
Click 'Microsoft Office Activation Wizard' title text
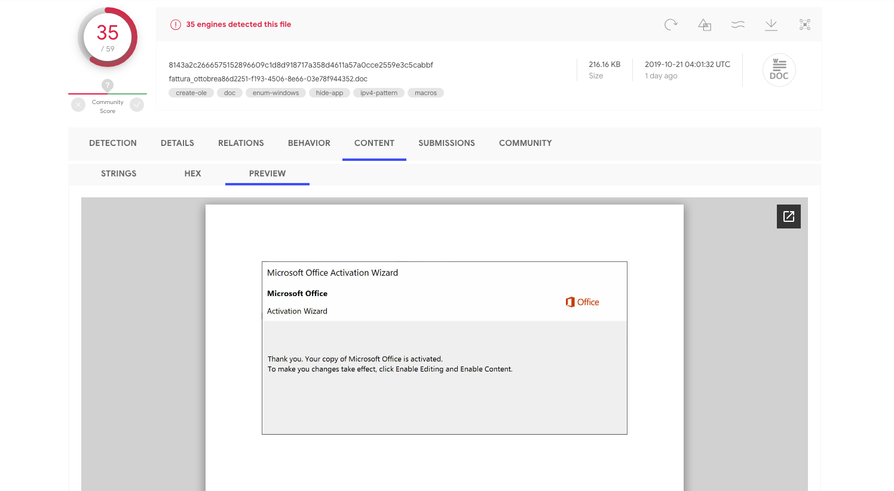332,273
